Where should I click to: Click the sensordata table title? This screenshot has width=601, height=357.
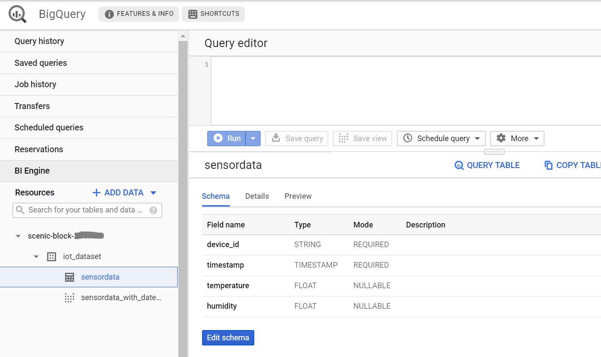(233, 165)
